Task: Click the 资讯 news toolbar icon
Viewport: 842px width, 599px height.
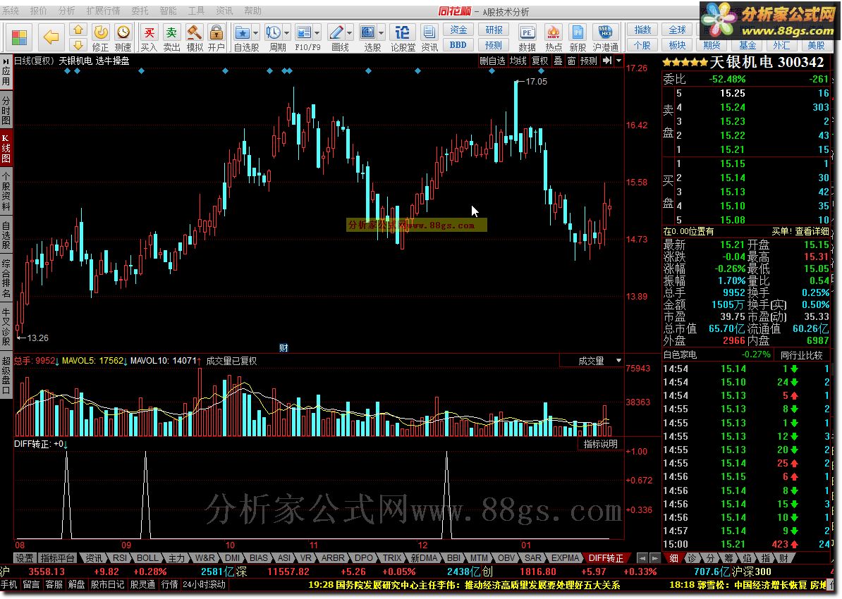Action: pyautogui.click(x=429, y=37)
